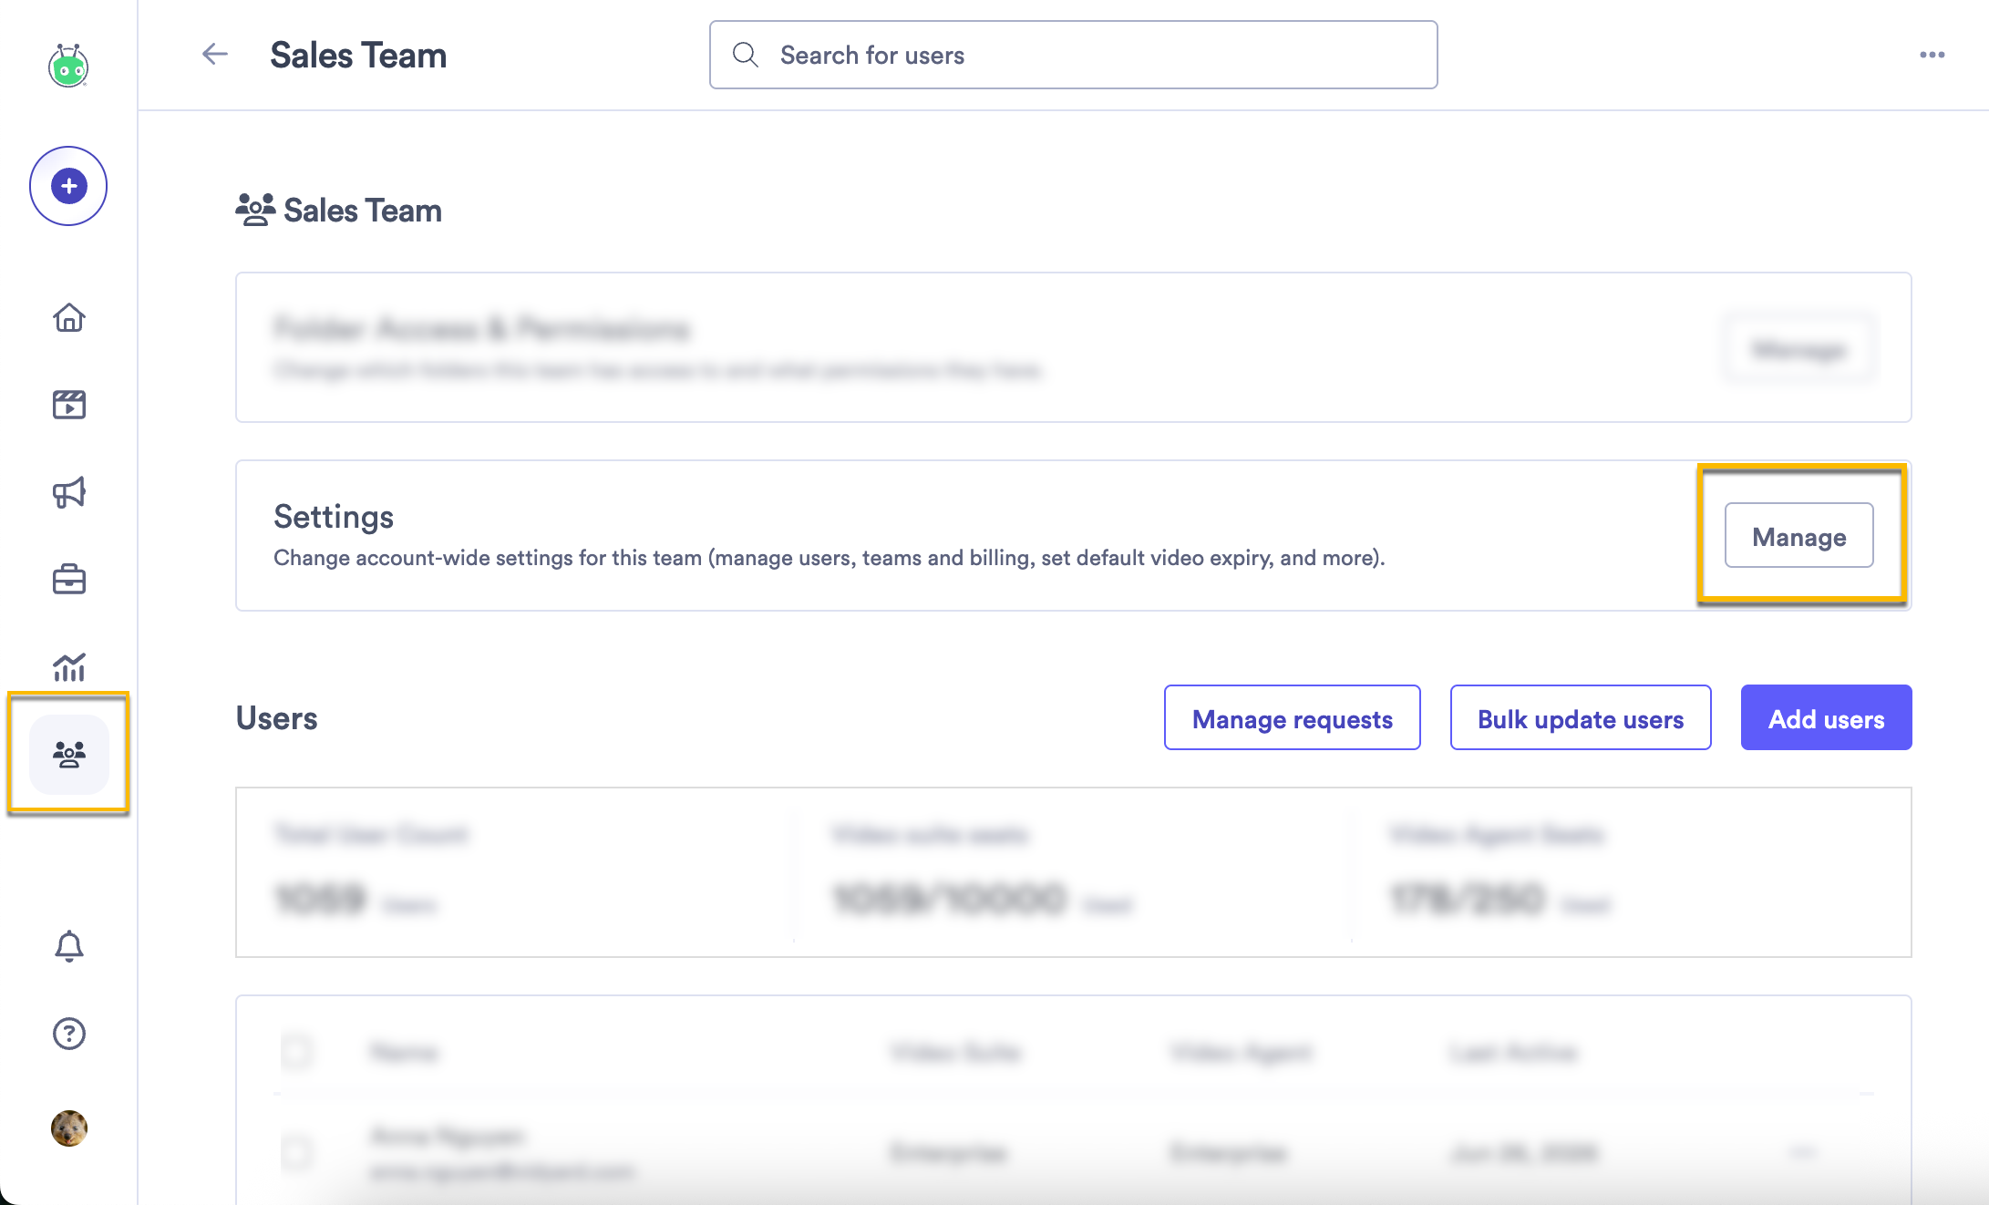Screen dimensions: 1989x1205
Task: Click blurred Manage button for Folder Access
Action: [x=1799, y=348]
